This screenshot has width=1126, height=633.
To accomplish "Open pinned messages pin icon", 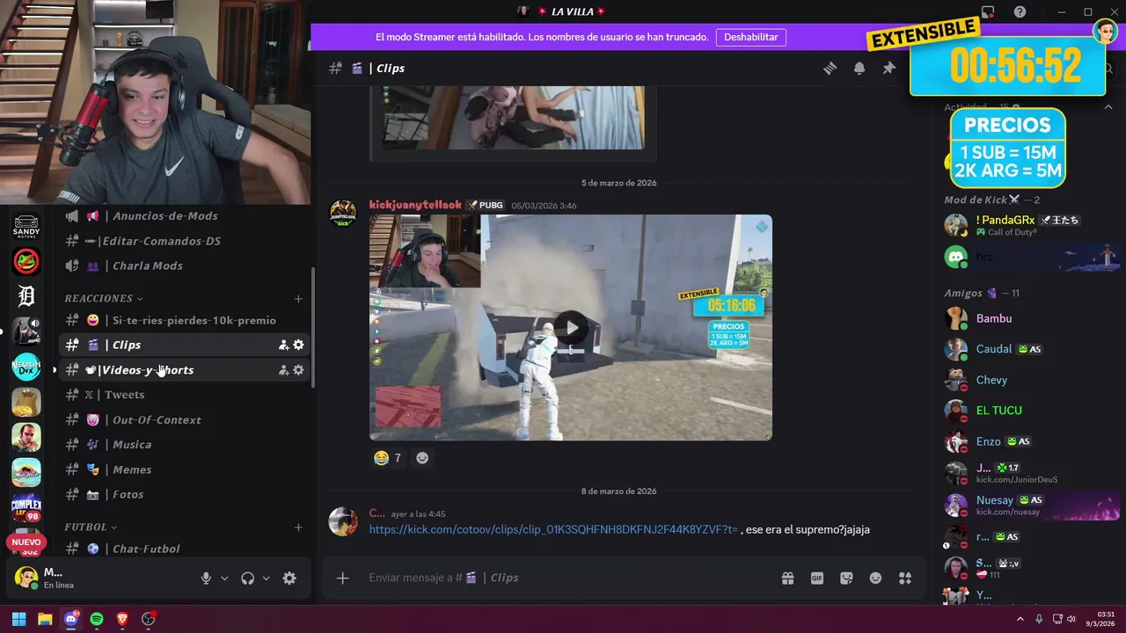I will [888, 69].
